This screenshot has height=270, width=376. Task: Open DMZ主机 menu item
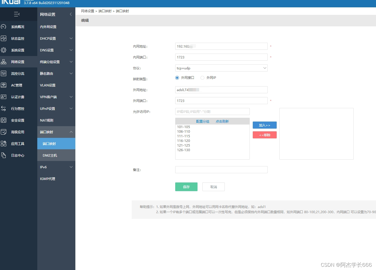[x=56, y=155]
